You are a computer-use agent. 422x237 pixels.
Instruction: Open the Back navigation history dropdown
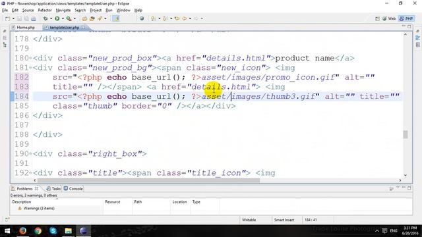[190, 18]
